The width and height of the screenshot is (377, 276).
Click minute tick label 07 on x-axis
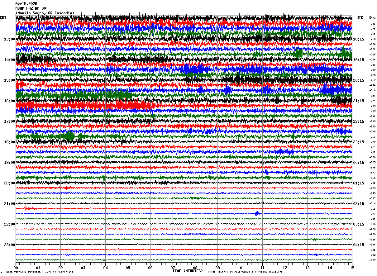click(x=173, y=268)
